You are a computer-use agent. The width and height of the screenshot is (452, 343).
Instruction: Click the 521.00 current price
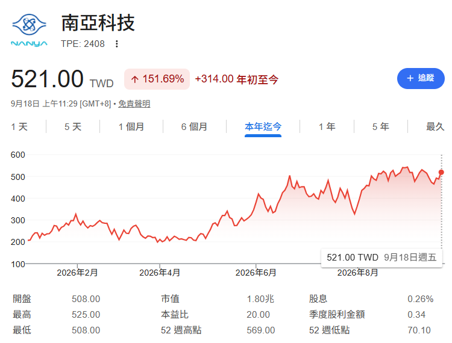coord(47,79)
